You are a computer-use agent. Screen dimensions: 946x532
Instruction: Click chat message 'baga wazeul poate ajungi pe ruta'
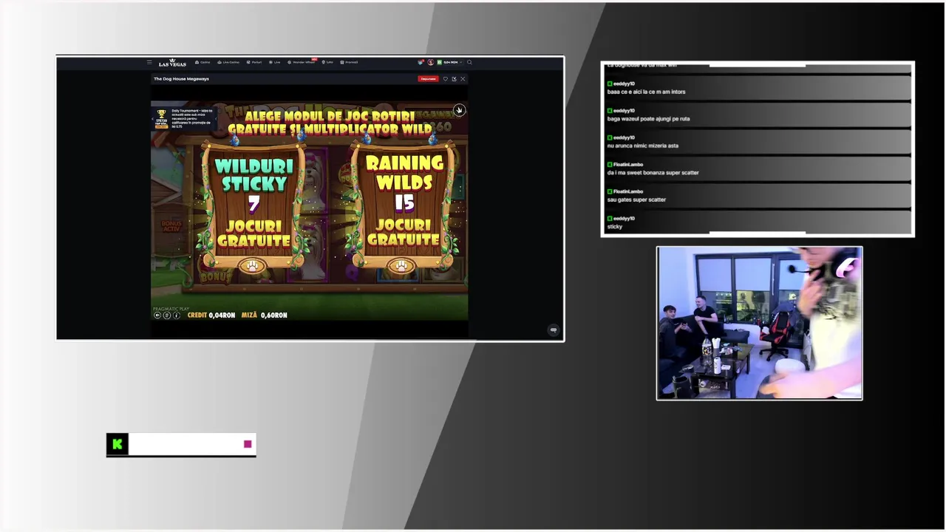[648, 119]
